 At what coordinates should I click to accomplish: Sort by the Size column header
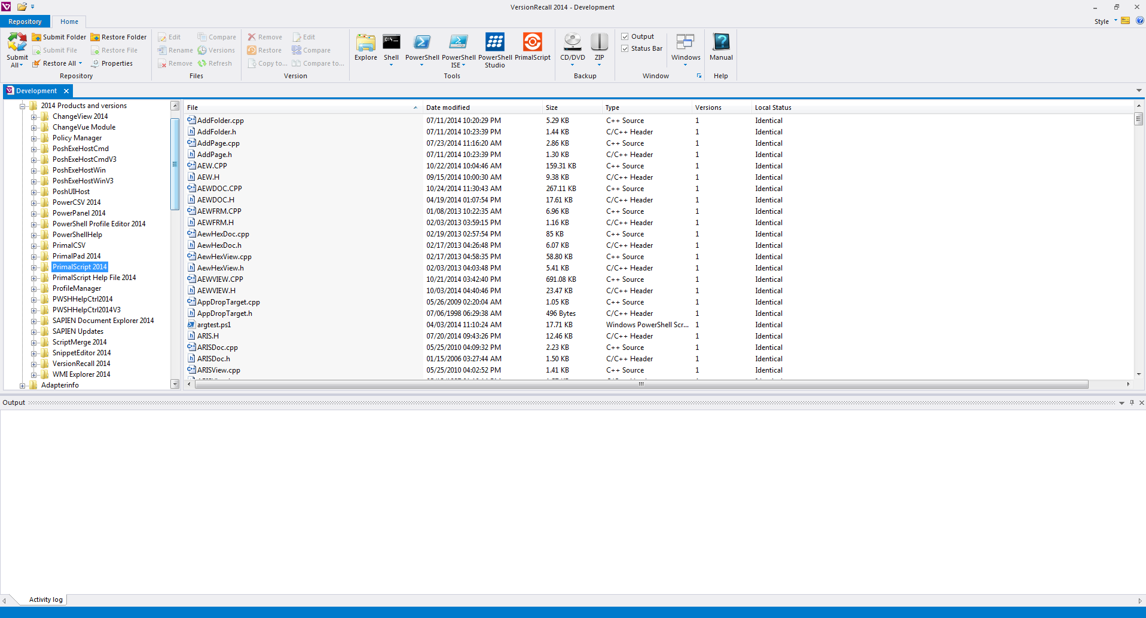coord(572,107)
